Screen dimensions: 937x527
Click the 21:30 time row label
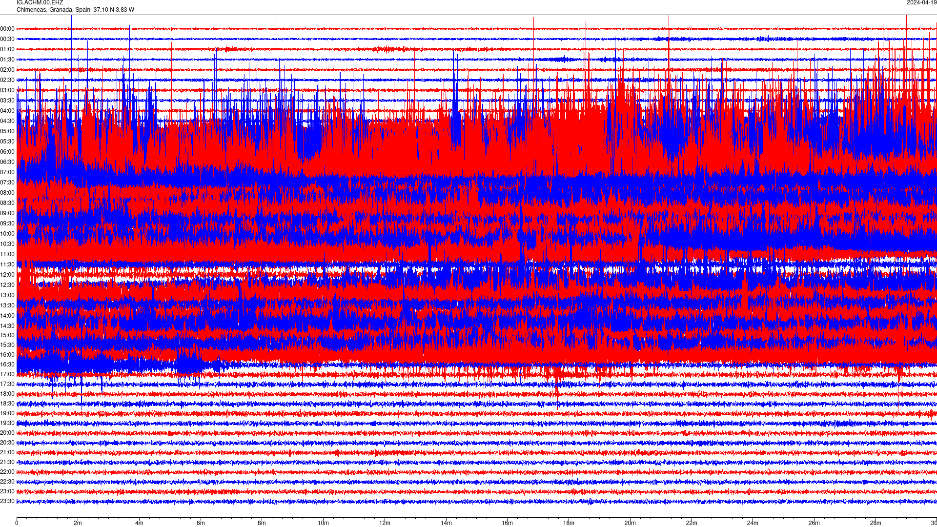tap(7, 462)
